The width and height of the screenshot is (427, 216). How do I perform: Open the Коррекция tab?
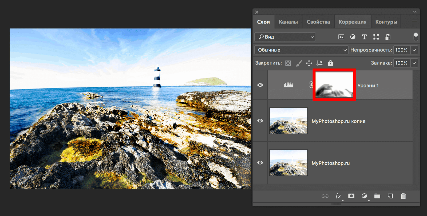point(352,22)
